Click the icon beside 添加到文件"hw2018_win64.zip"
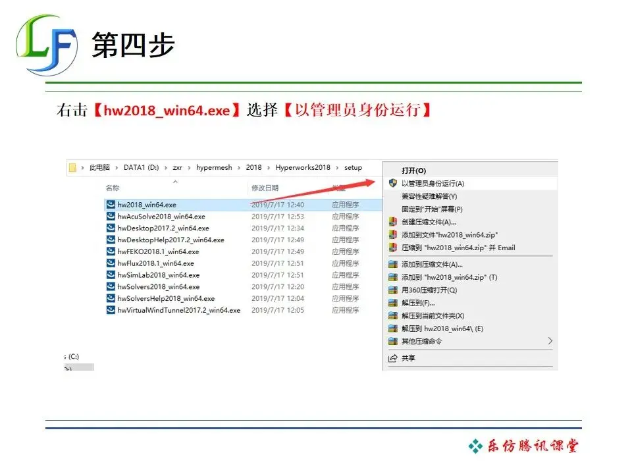The width and height of the screenshot is (632, 474). [393, 234]
